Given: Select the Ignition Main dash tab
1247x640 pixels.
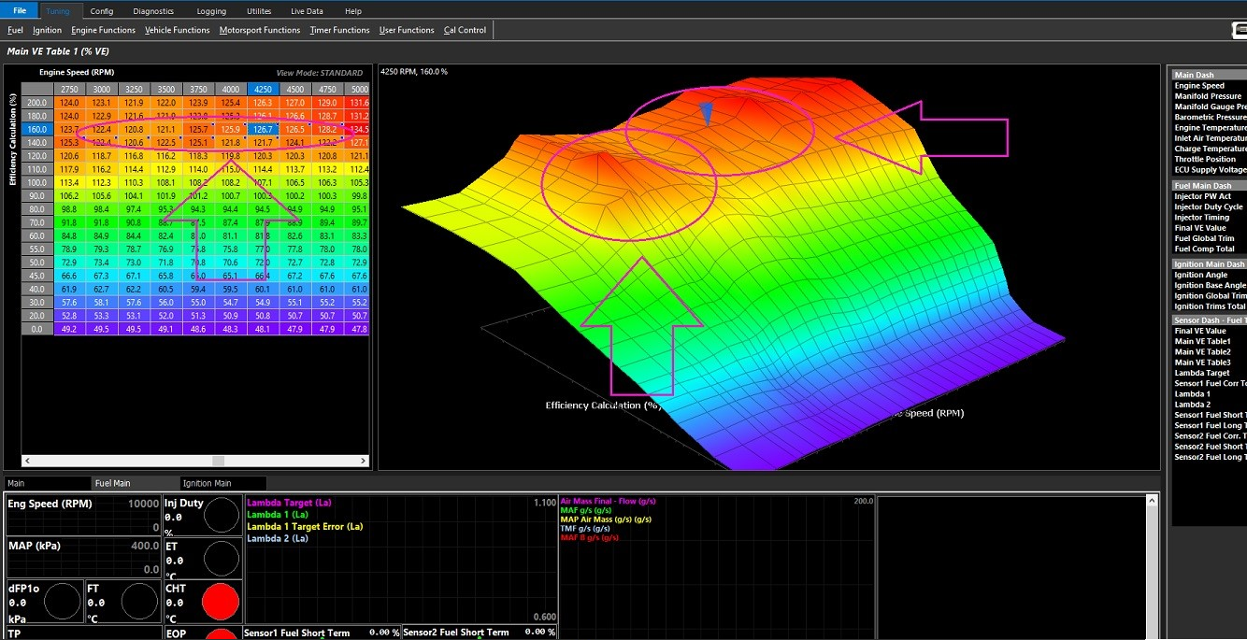Looking at the screenshot, I should click(x=222, y=483).
